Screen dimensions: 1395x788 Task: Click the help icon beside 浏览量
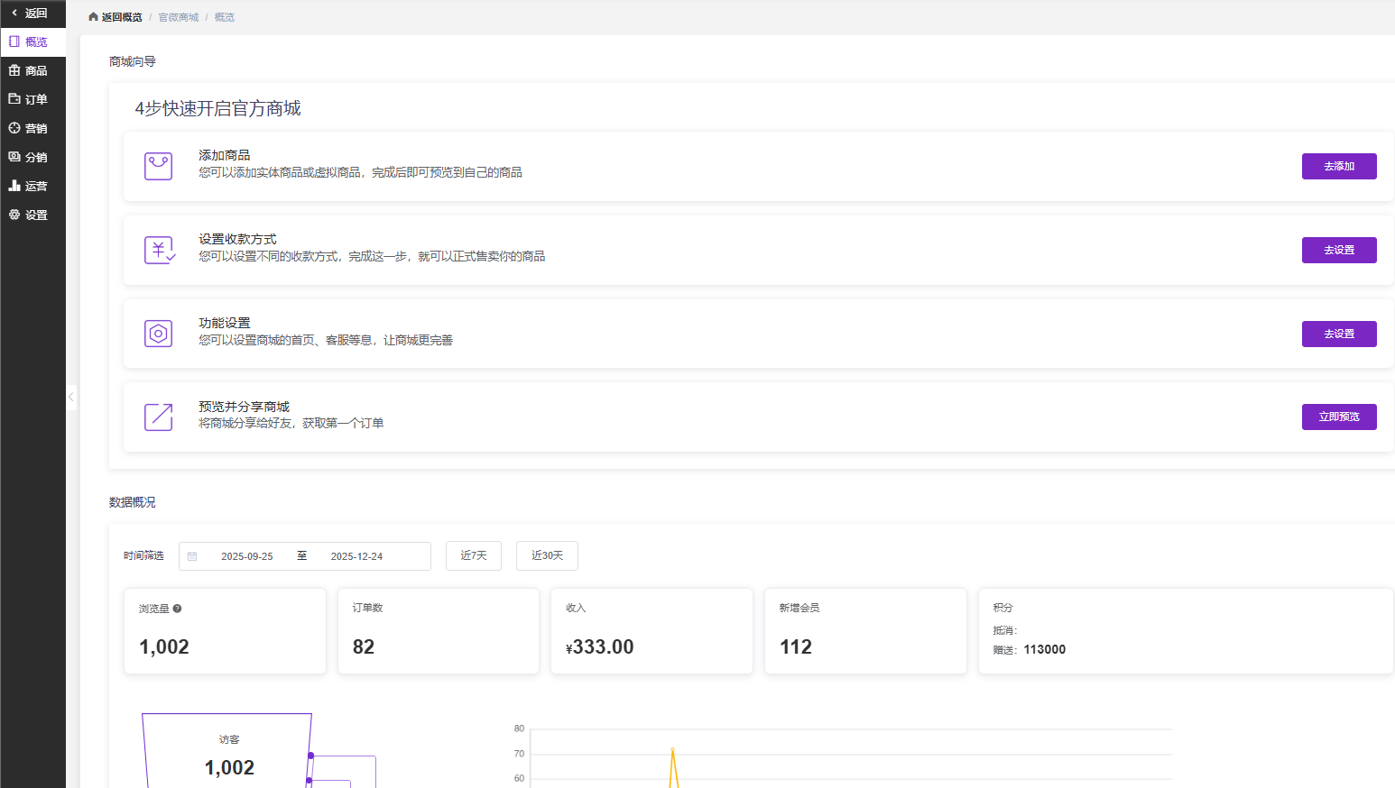point(178,609)
